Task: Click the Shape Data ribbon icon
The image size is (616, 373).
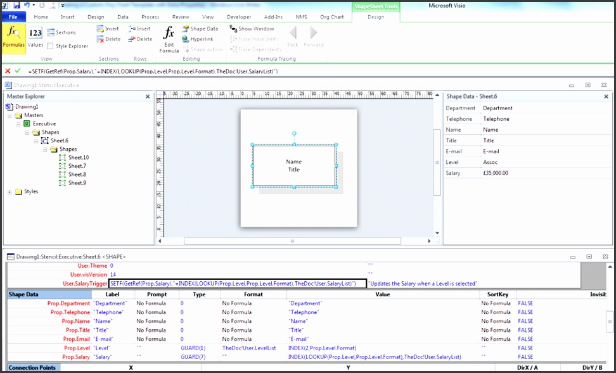Action: [x=200, y=28]
